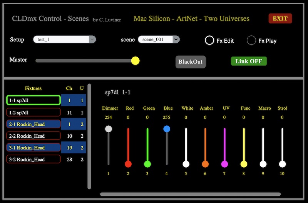Click the Dimmer value 254
The image size is (308, 203).
coord(108,117)
